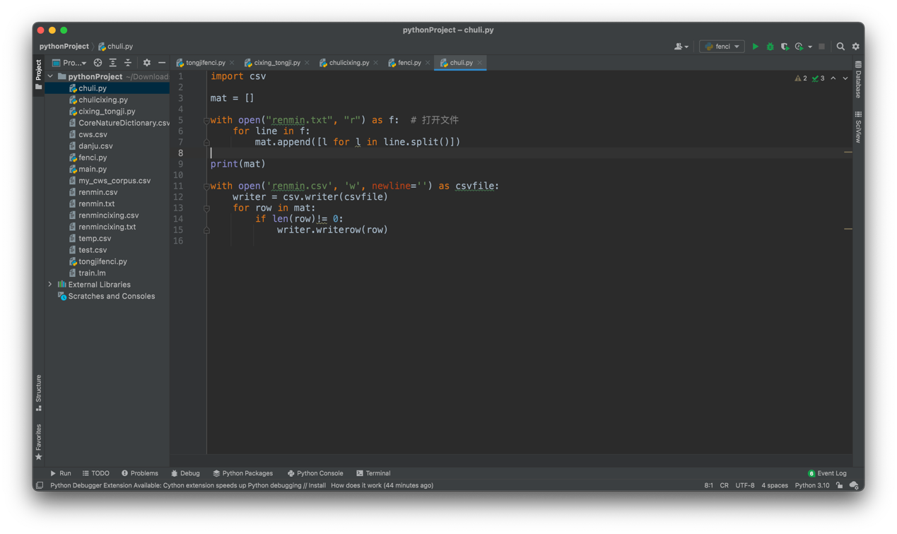
Task: Open the Python Console tool window
Action: point(315,473)
